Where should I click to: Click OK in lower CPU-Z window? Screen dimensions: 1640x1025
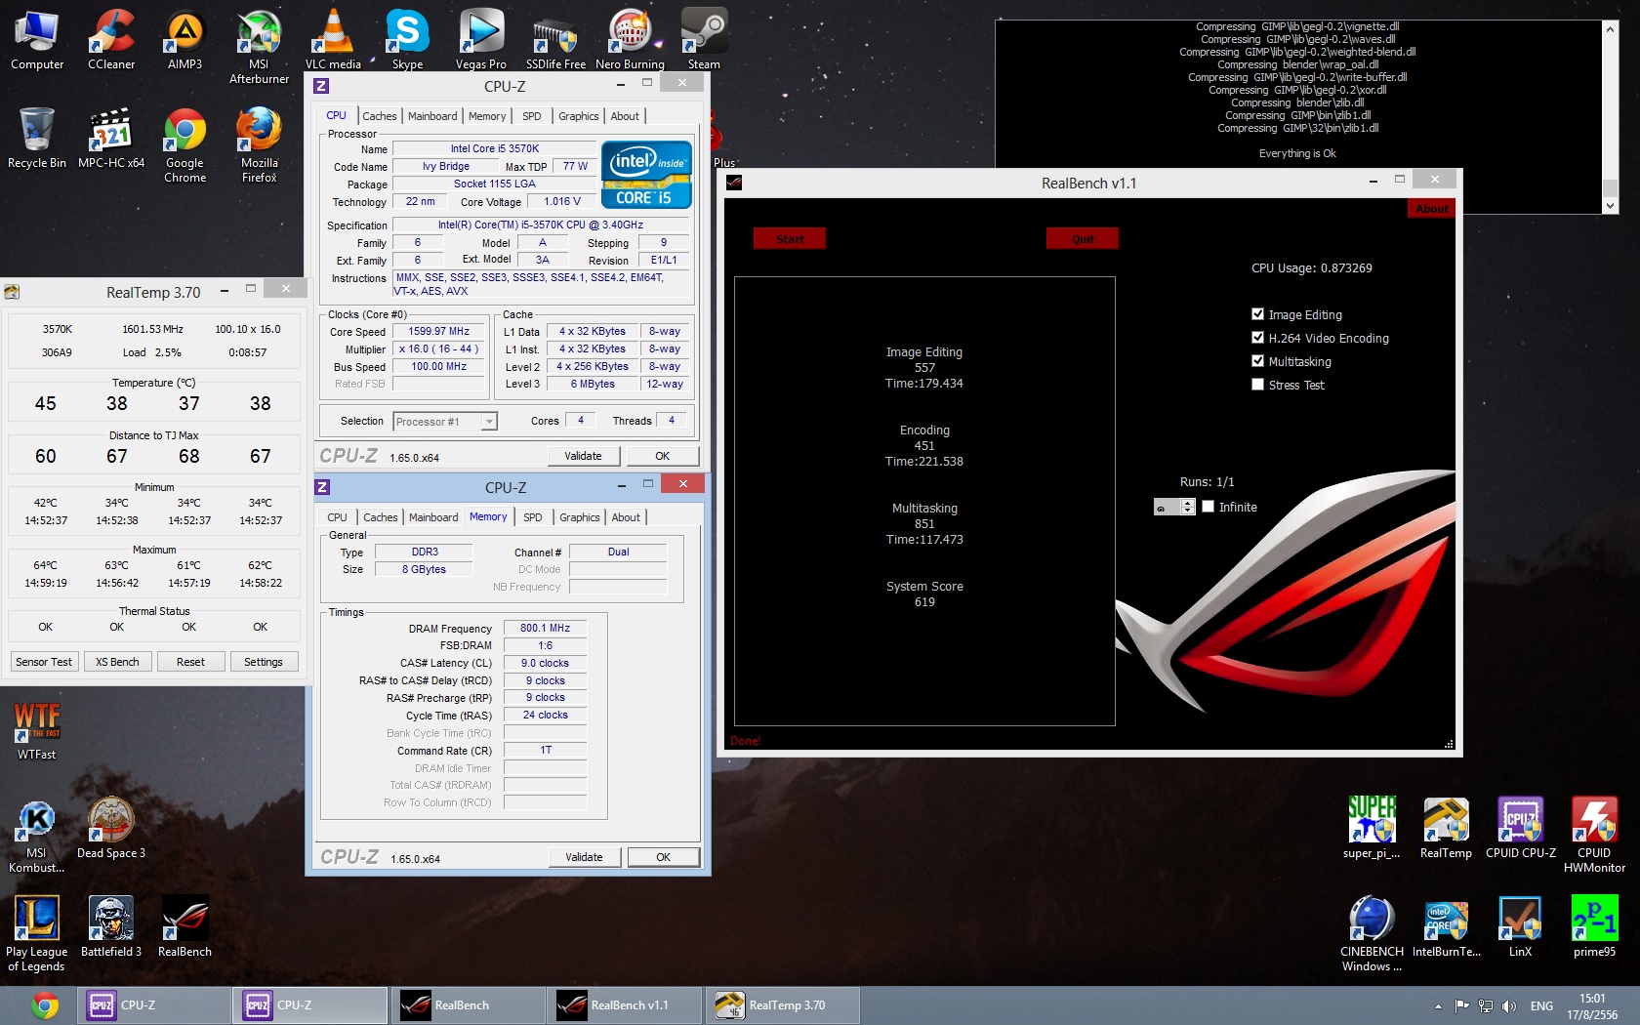tap(663, 857)
